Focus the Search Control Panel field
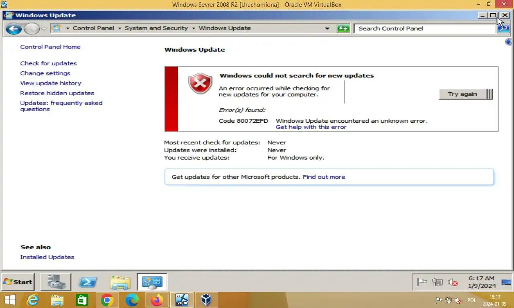 tap(425, 28)
